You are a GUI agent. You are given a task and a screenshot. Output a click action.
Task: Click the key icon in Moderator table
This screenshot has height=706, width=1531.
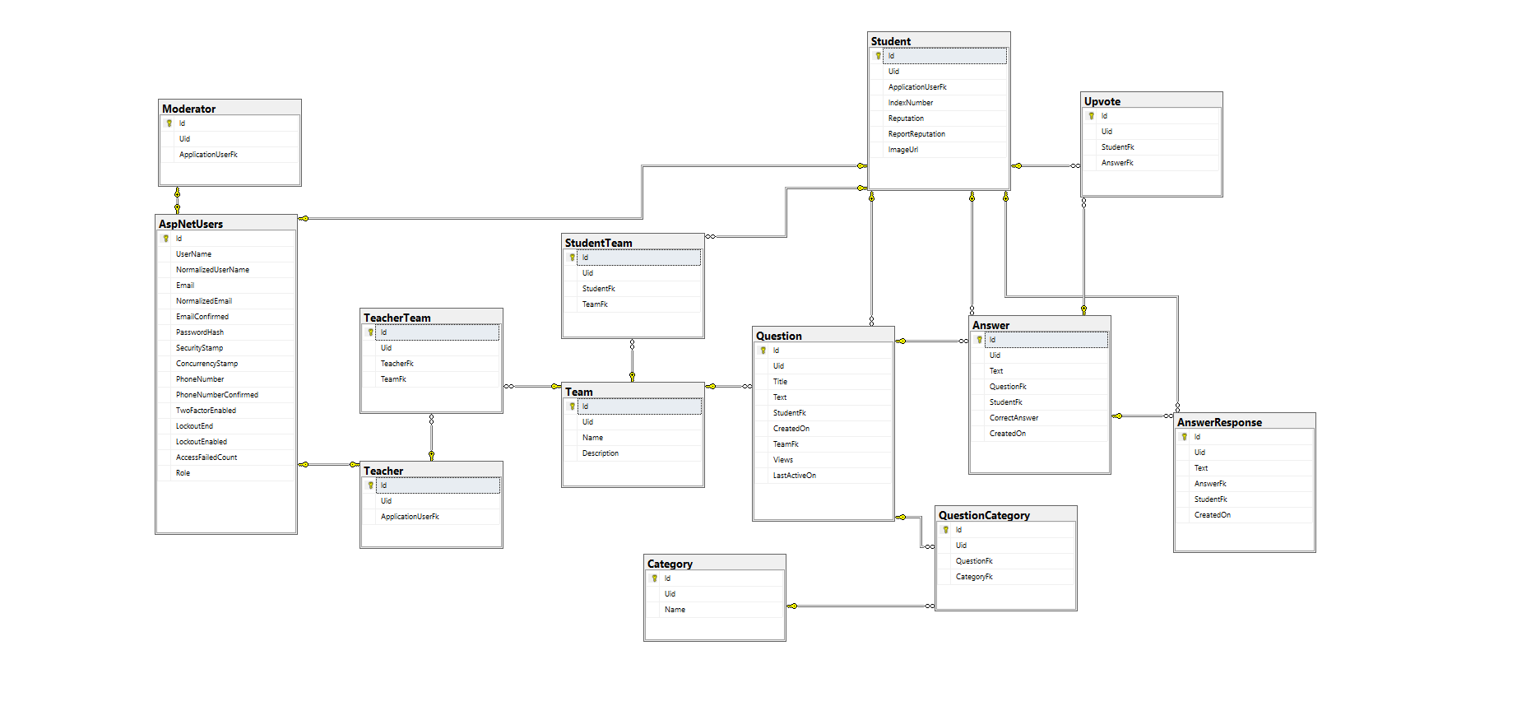click(x=169, y=123)
